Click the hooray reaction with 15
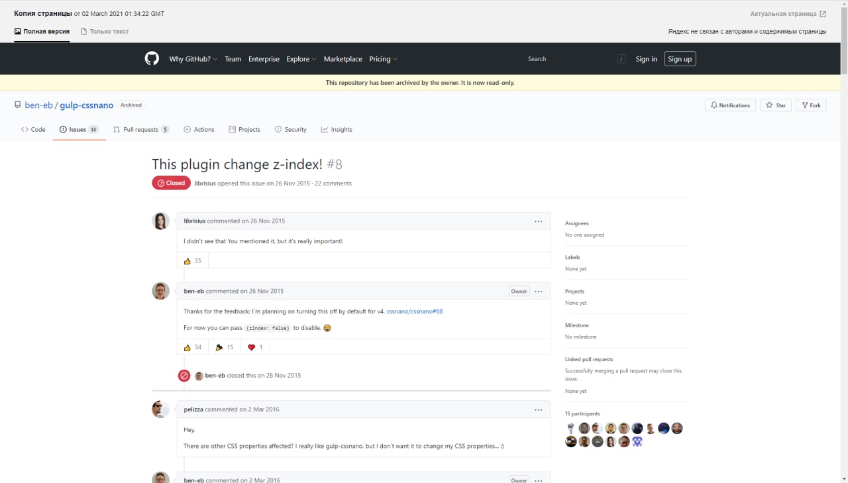 click(x=225, y=347)
